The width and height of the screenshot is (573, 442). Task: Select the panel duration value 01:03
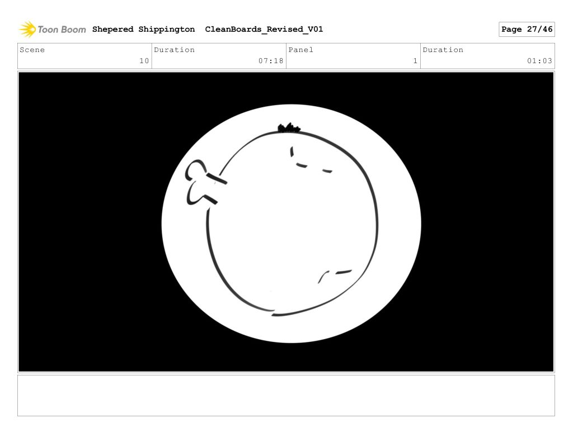[539, 61]
